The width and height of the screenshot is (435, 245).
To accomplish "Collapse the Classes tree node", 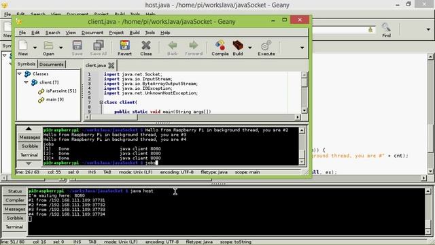I will click(20, 73).
